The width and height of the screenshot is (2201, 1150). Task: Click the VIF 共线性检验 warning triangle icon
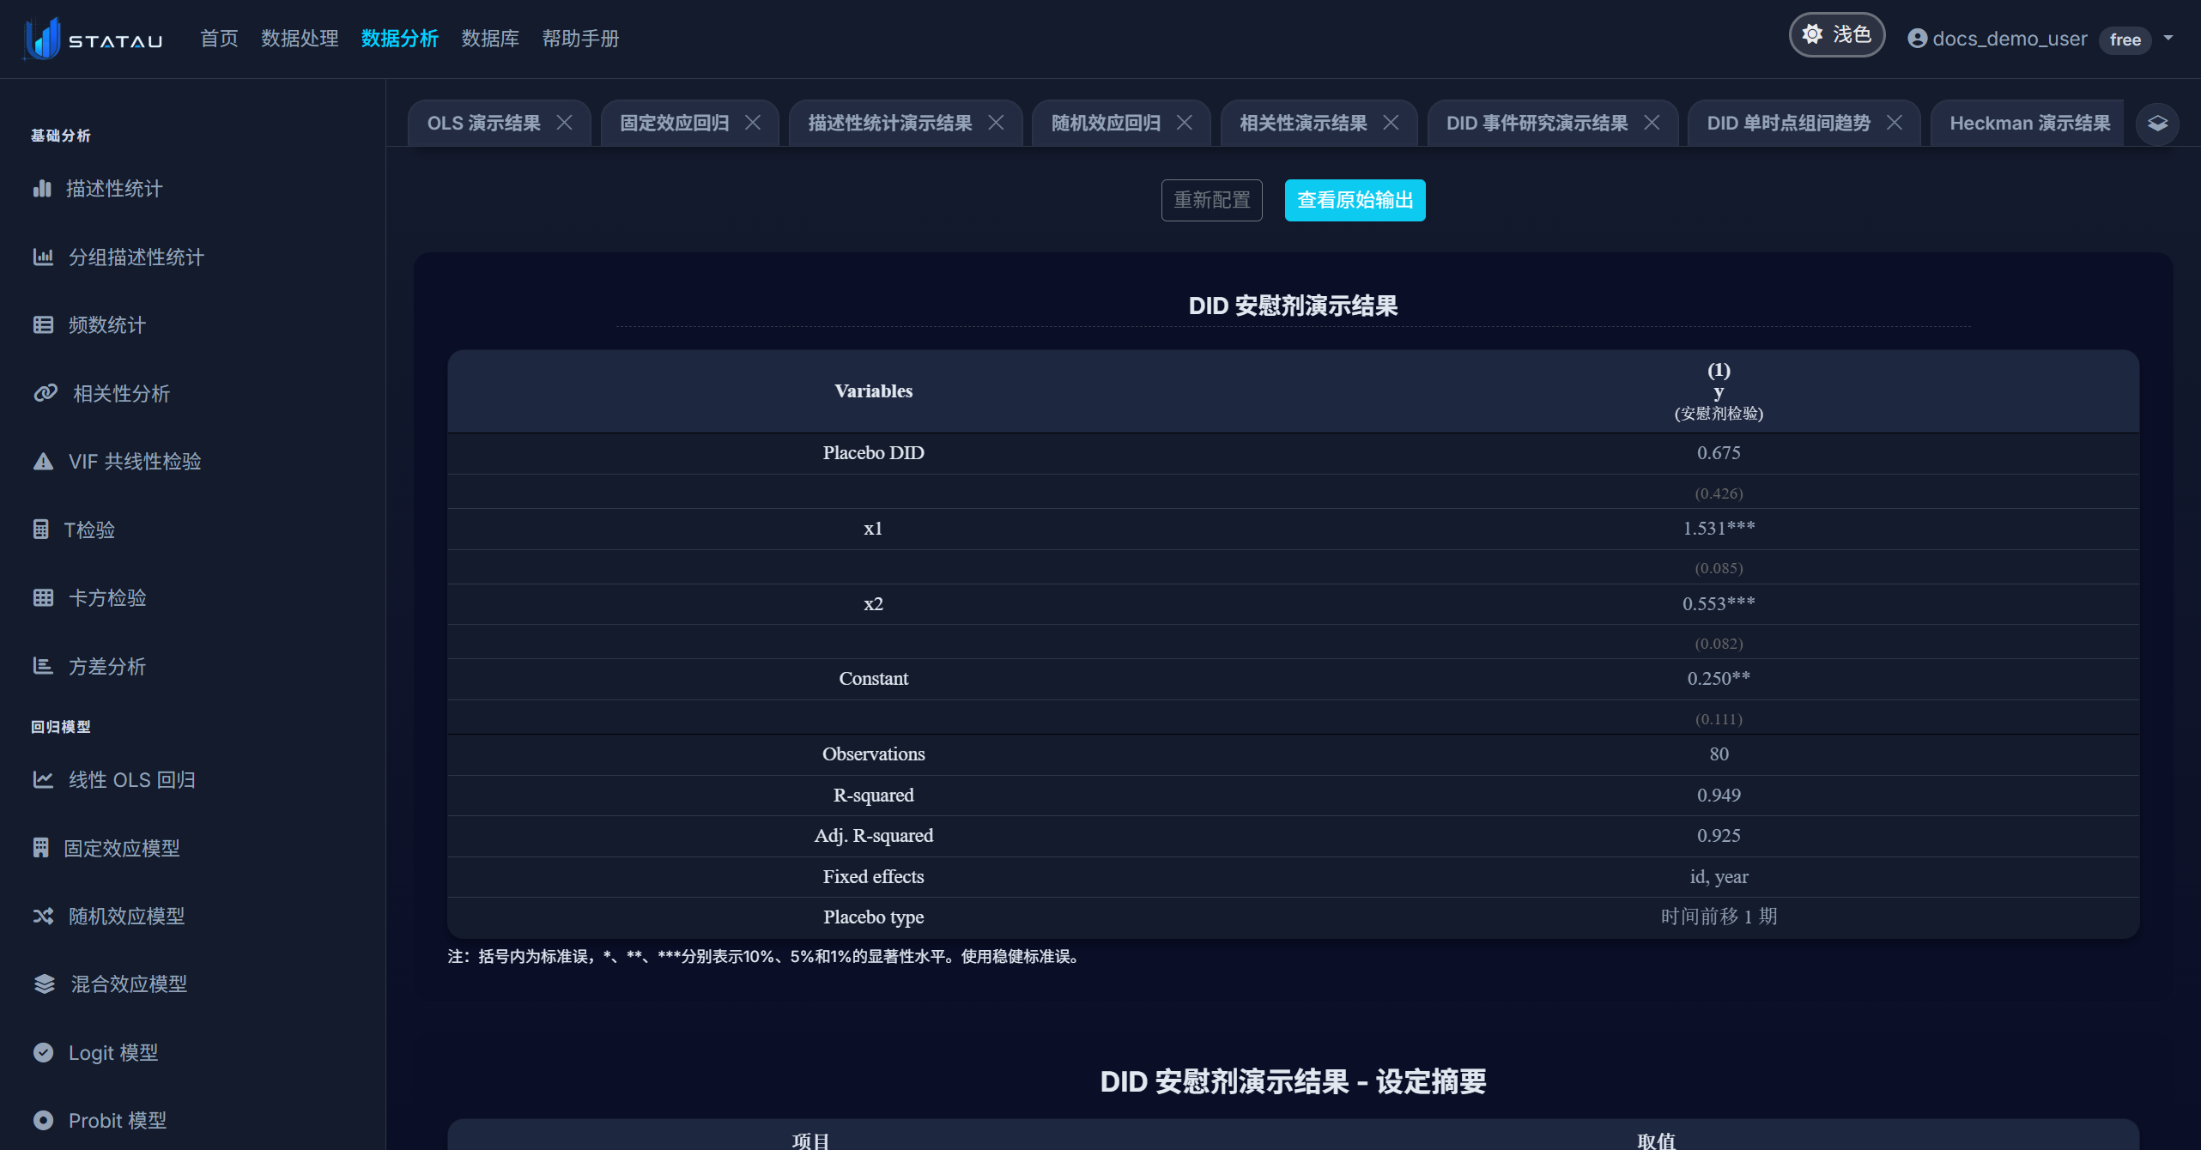click(43, 461)
